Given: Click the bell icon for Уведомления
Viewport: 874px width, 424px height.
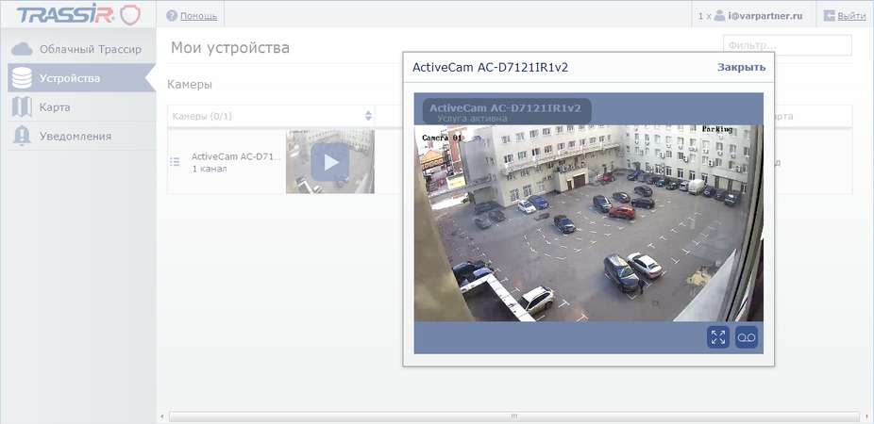Looking at the screenshot, I should 22,137.
